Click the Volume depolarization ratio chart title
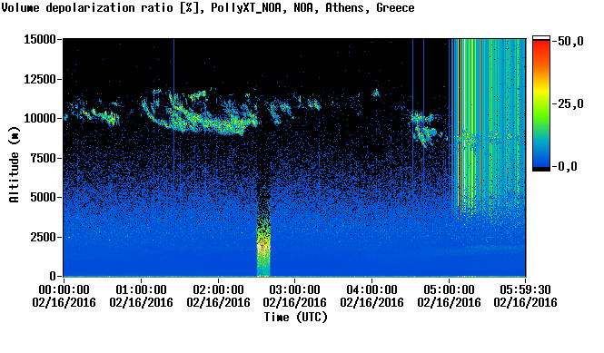The height and width of the screenshot is (353, 604). click(208, 7)
